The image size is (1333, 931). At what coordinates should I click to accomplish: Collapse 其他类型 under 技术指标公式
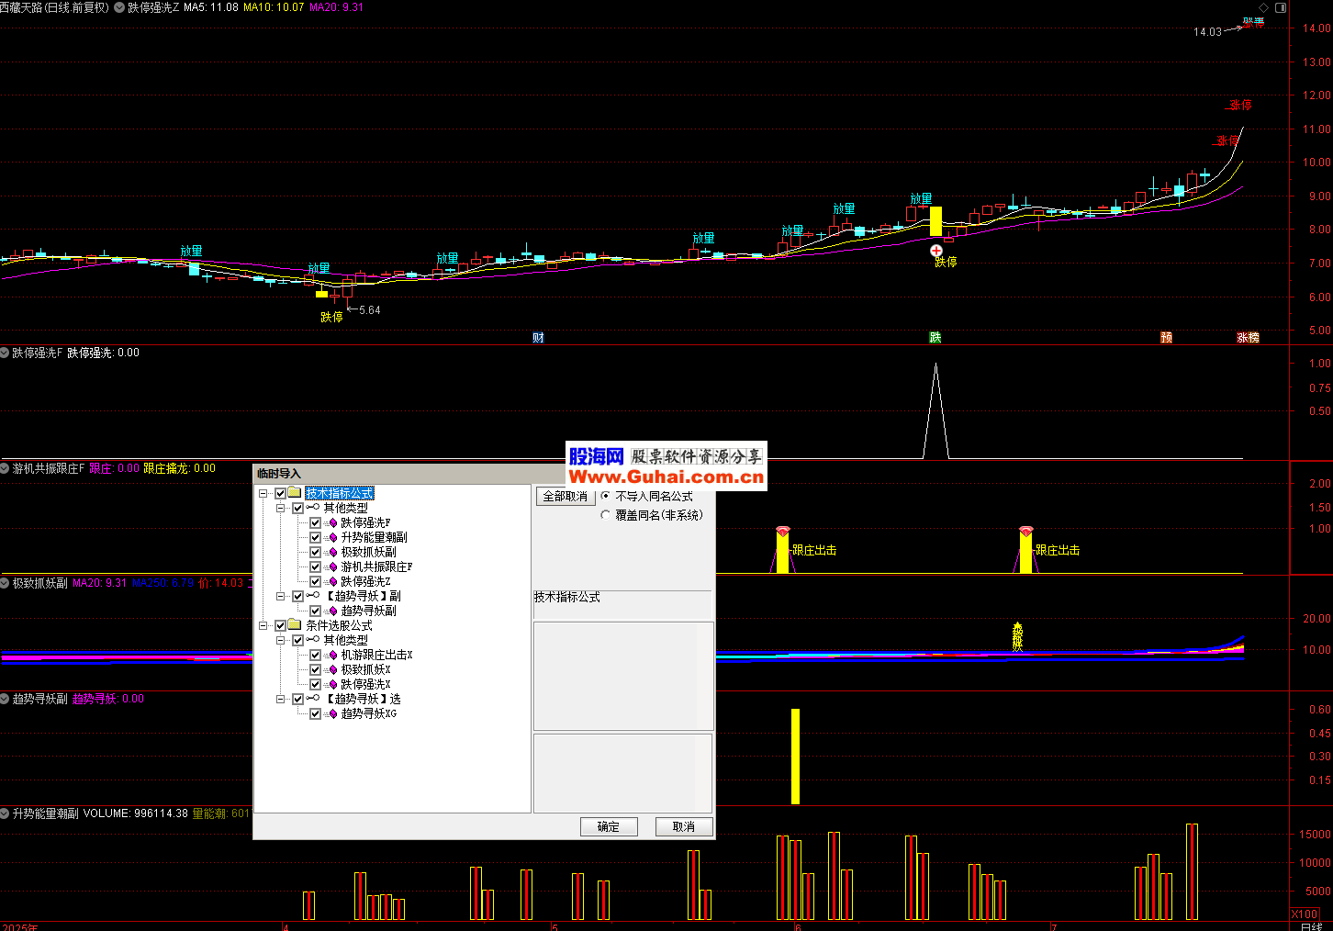coord(281,508)
